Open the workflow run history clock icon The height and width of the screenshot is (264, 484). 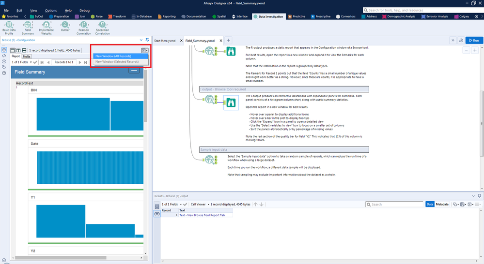point(461,40)
